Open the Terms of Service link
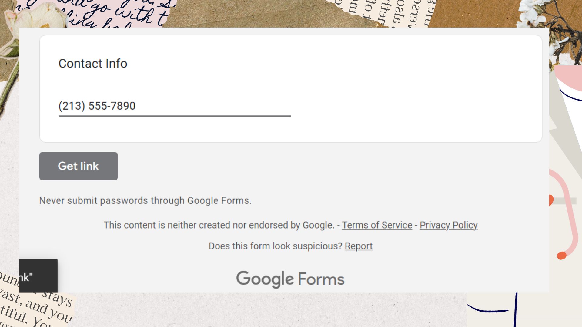The image size is (582, 327). coord(377,225)
